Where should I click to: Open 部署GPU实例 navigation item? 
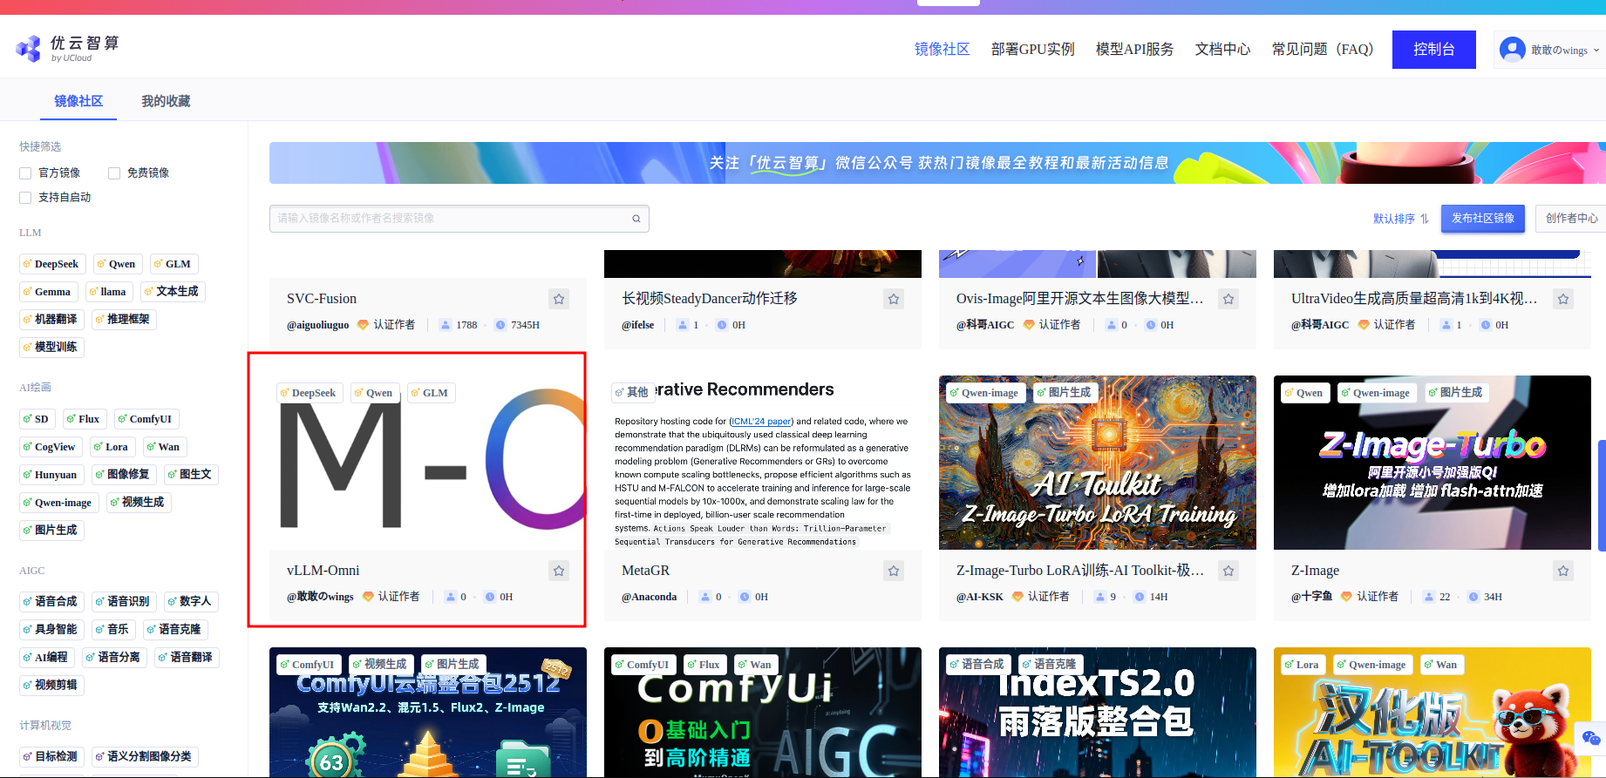point(1032,50)
